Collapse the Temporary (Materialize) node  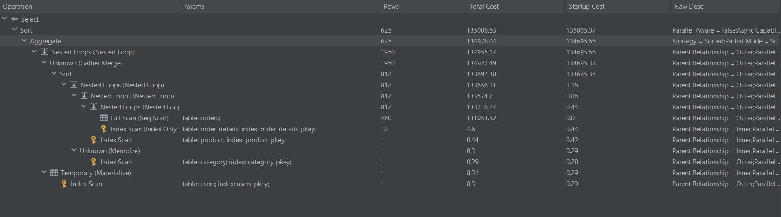pos(44,173)
